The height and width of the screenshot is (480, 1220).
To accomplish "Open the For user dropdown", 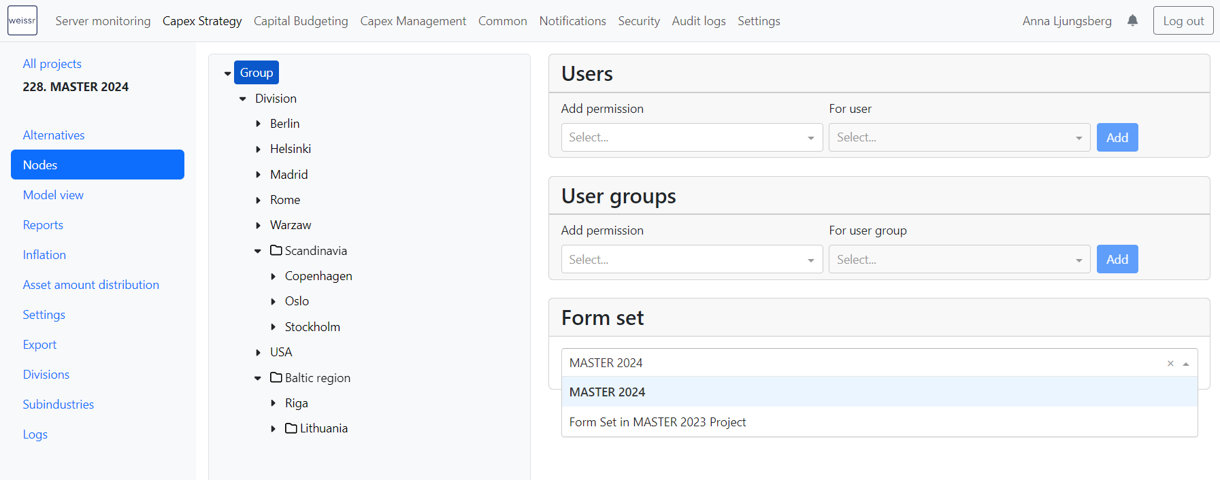I will tap(959, 137).
